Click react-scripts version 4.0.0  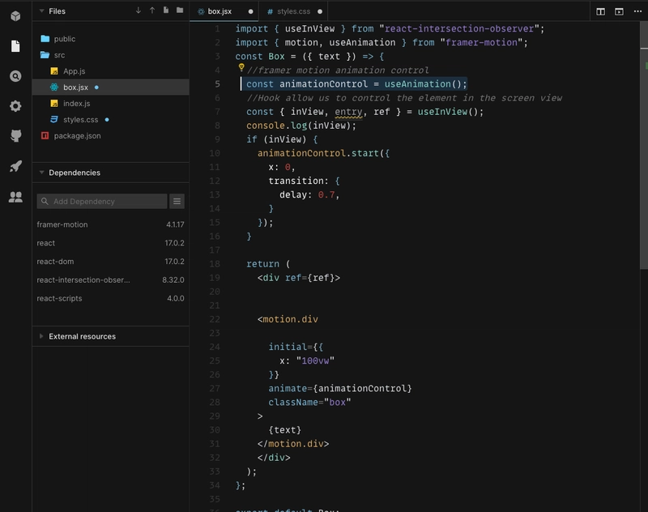[176, 298]
